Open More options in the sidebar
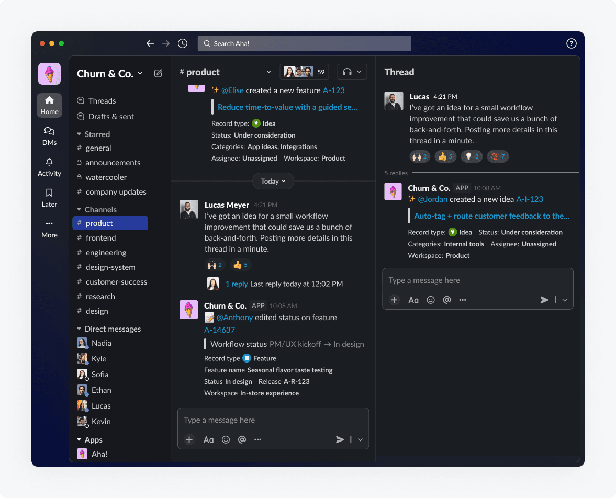This screenshot has height=498, width=616. tap(50, 229)
